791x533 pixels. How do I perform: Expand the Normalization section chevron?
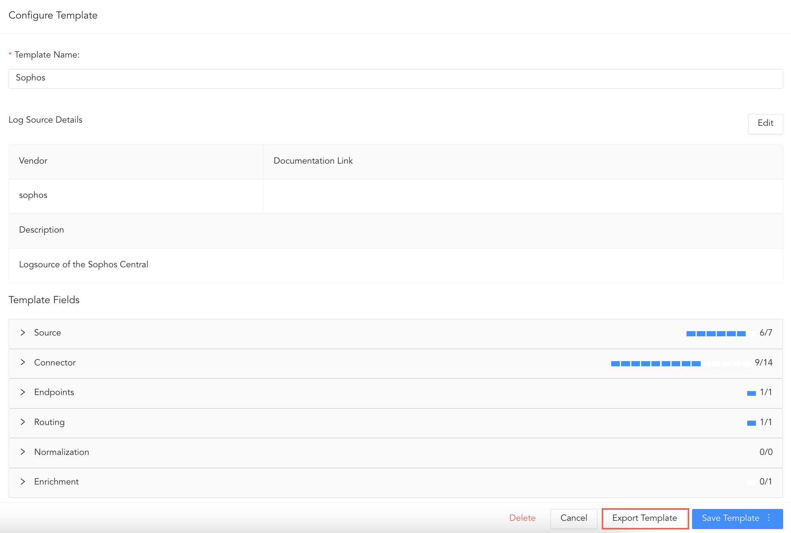[x=23, y=452]
